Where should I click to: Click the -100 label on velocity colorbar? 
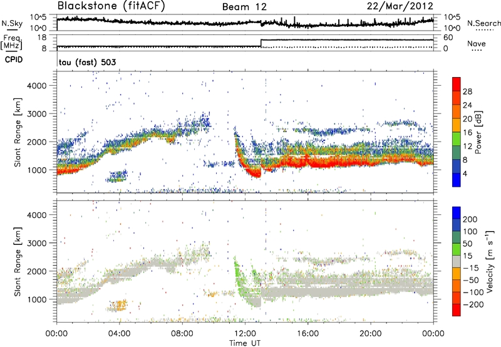pyautogui.click(x=473, y=293)
